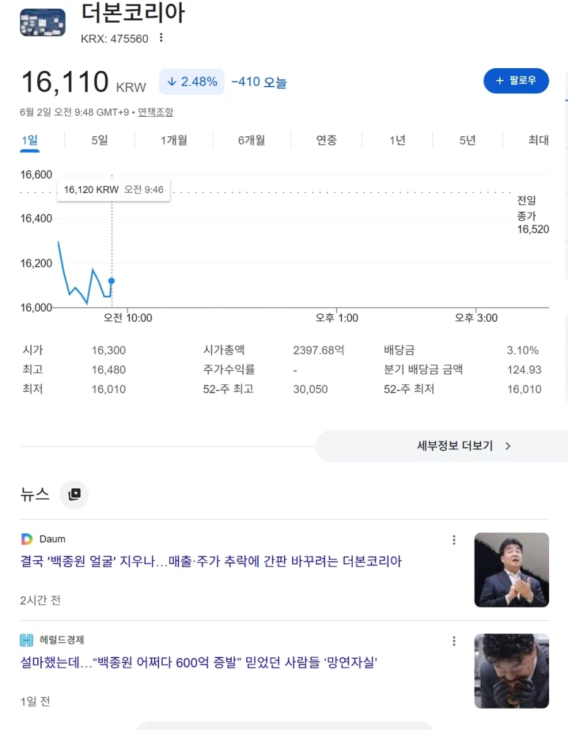Click the Daum source logo icon
Image resolution: width=568 pixels, height=730 pixels.
coord(27,539)
